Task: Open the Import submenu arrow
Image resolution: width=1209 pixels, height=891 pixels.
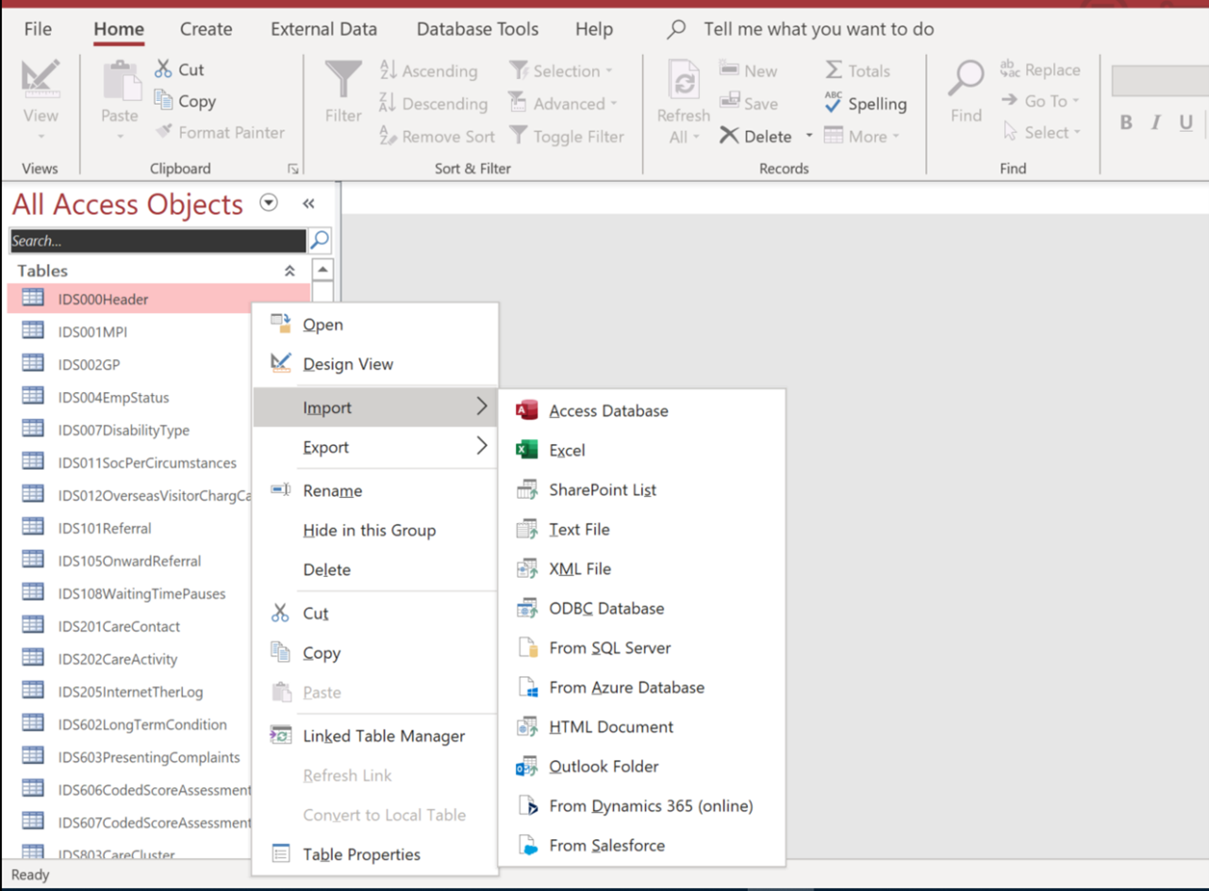Action: click(x=482, y=406)
